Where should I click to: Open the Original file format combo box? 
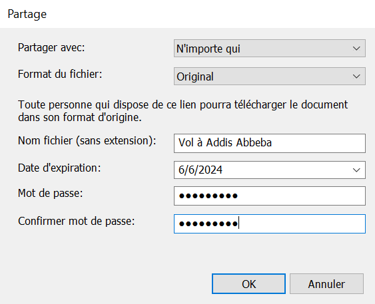click(x=270, y=76)
